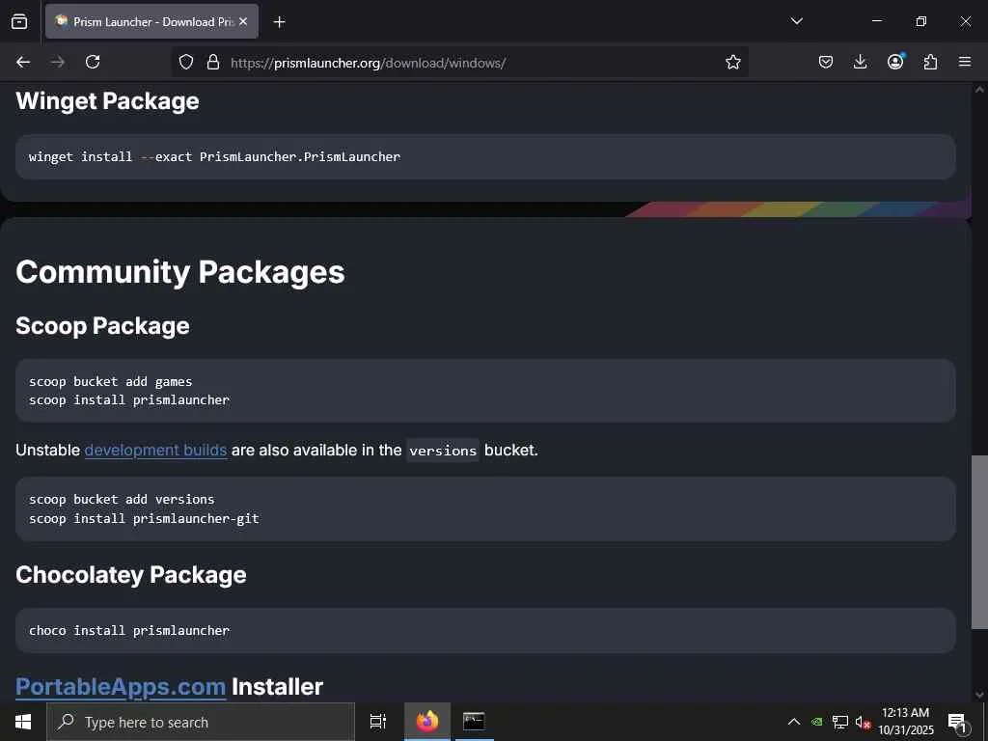The image size is (988, 741).
Task: Open the Windows Start menu
Action: pyautogui.click(x=23, y=722)
